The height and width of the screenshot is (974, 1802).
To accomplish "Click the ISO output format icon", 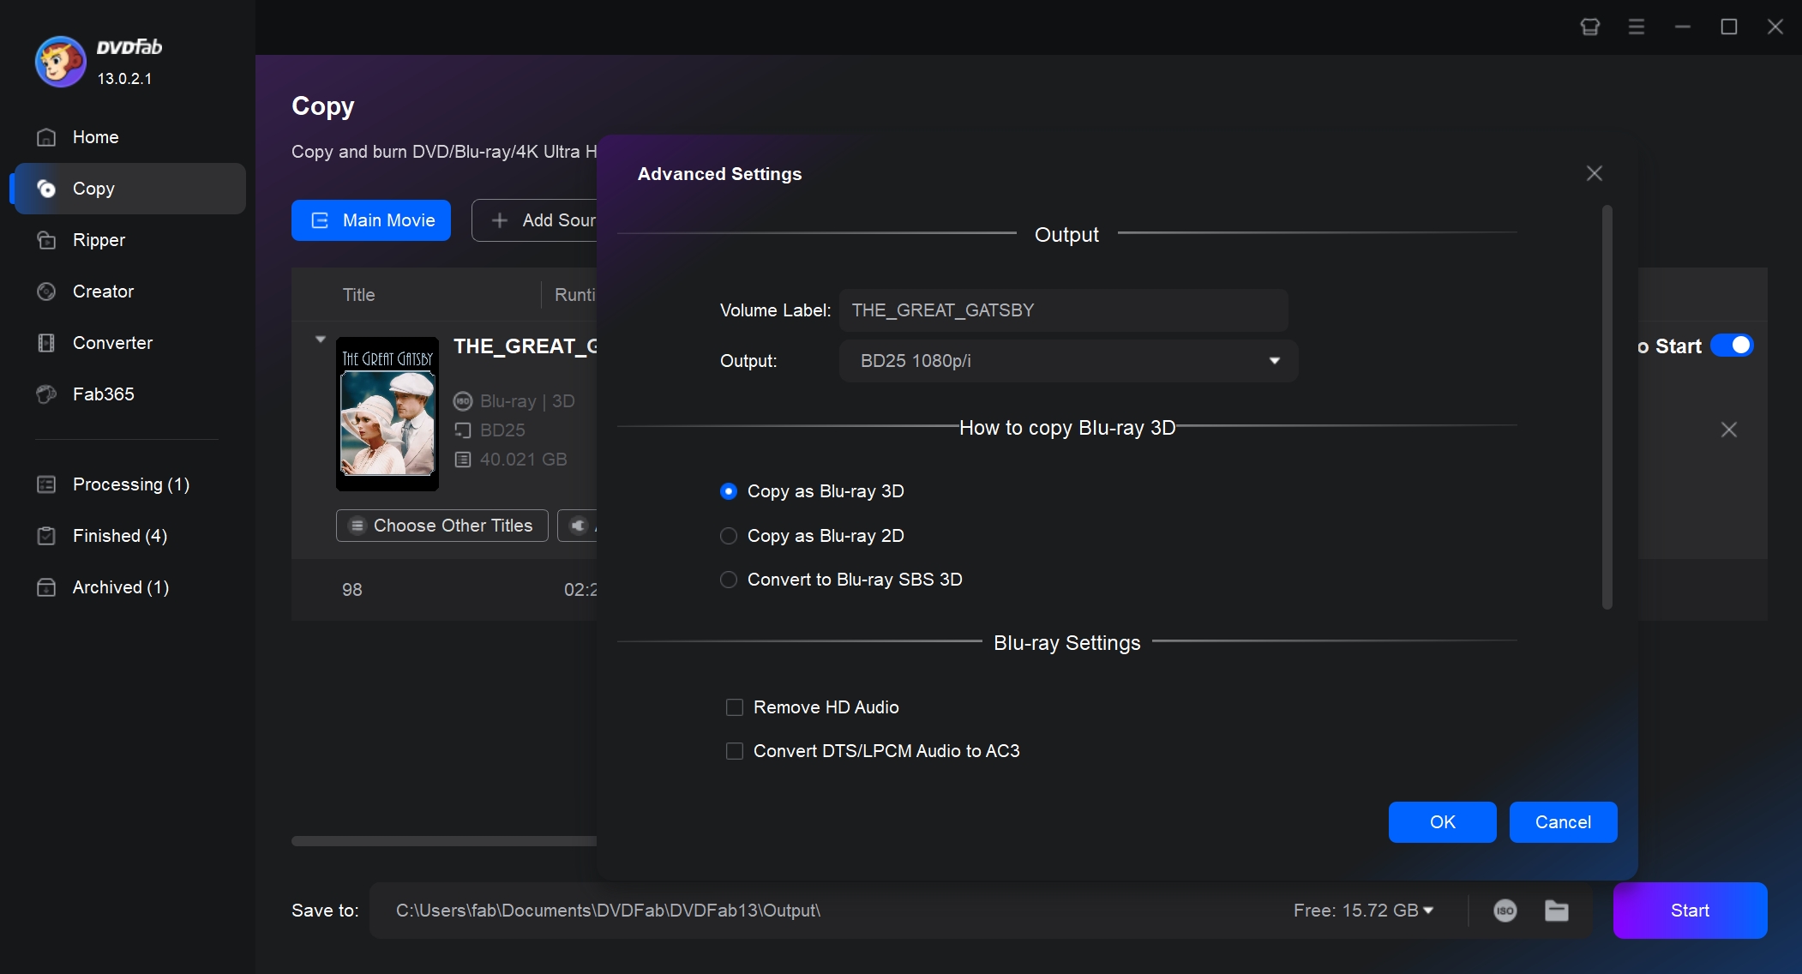I will tap(1506, 911).
